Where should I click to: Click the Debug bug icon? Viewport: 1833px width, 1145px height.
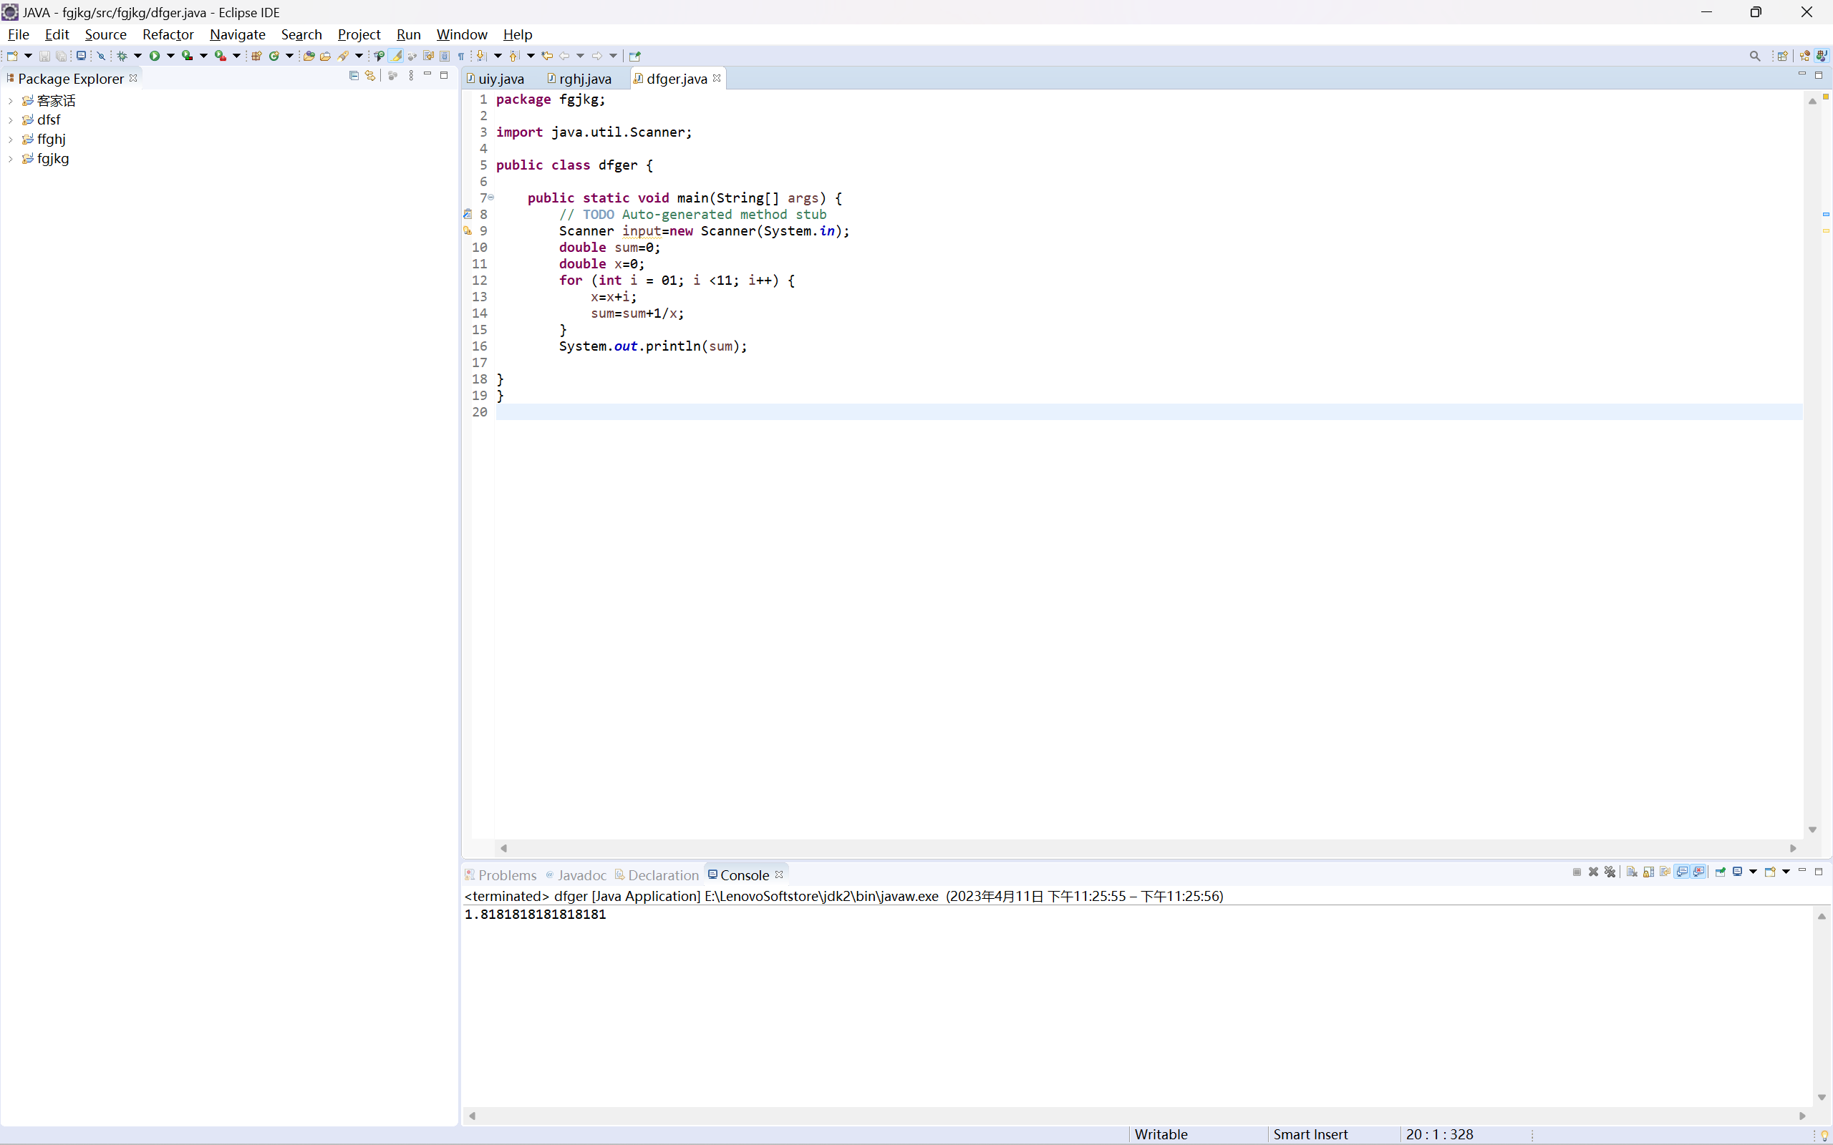tap(122, 56)
